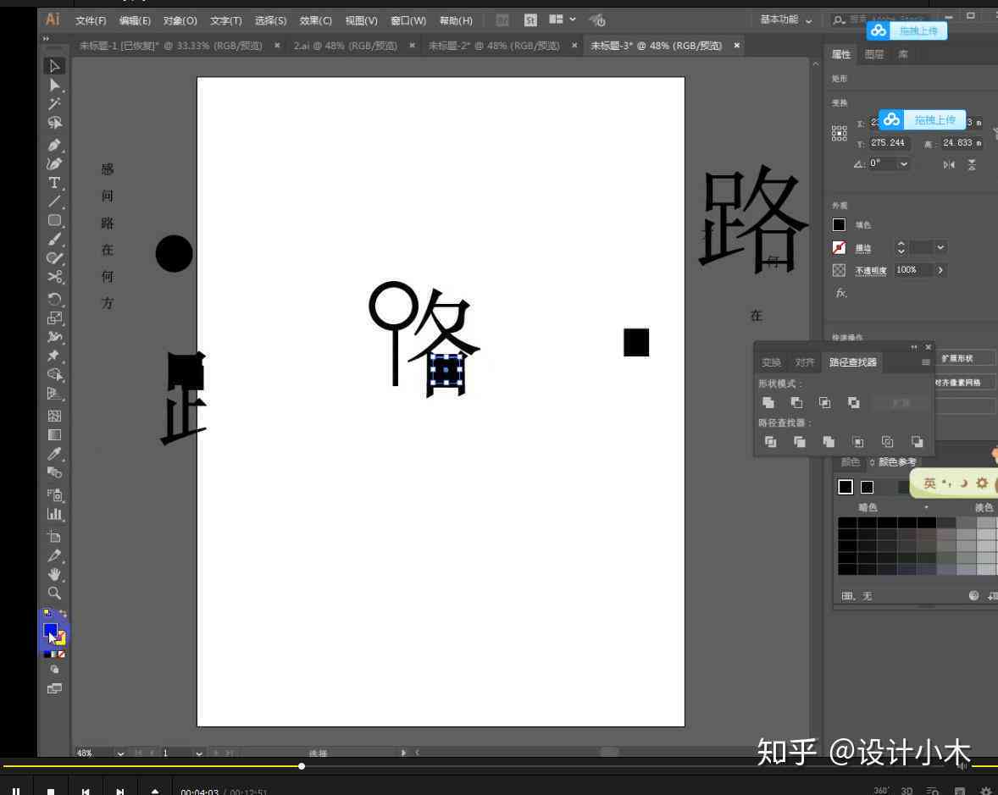Select the Zoom magnifier tool
Viewport: 998px width, 795px height.
(x=54, y=593)
